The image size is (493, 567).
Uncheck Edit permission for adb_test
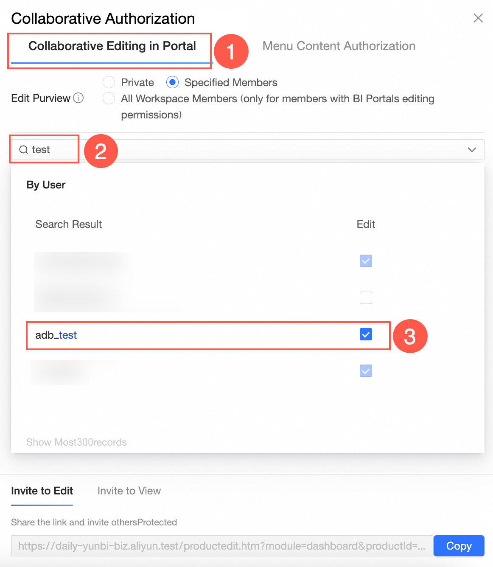tap(366, 334)
